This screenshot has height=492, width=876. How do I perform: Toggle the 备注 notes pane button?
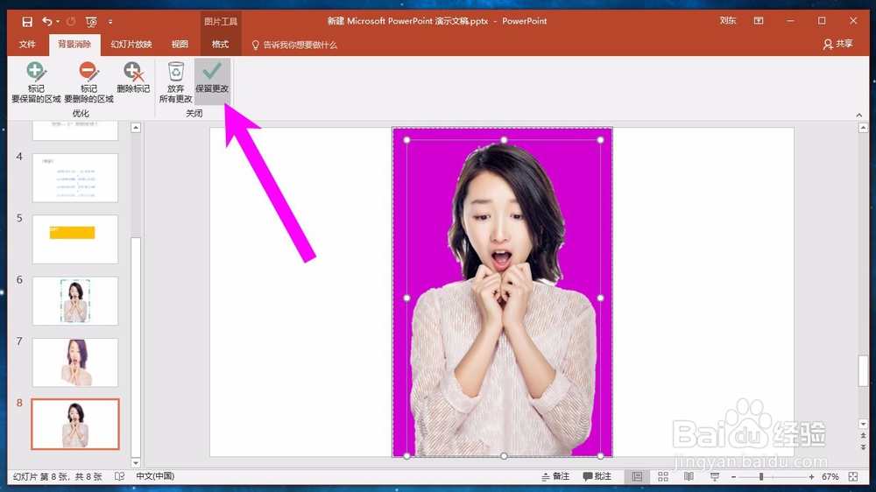556,476
